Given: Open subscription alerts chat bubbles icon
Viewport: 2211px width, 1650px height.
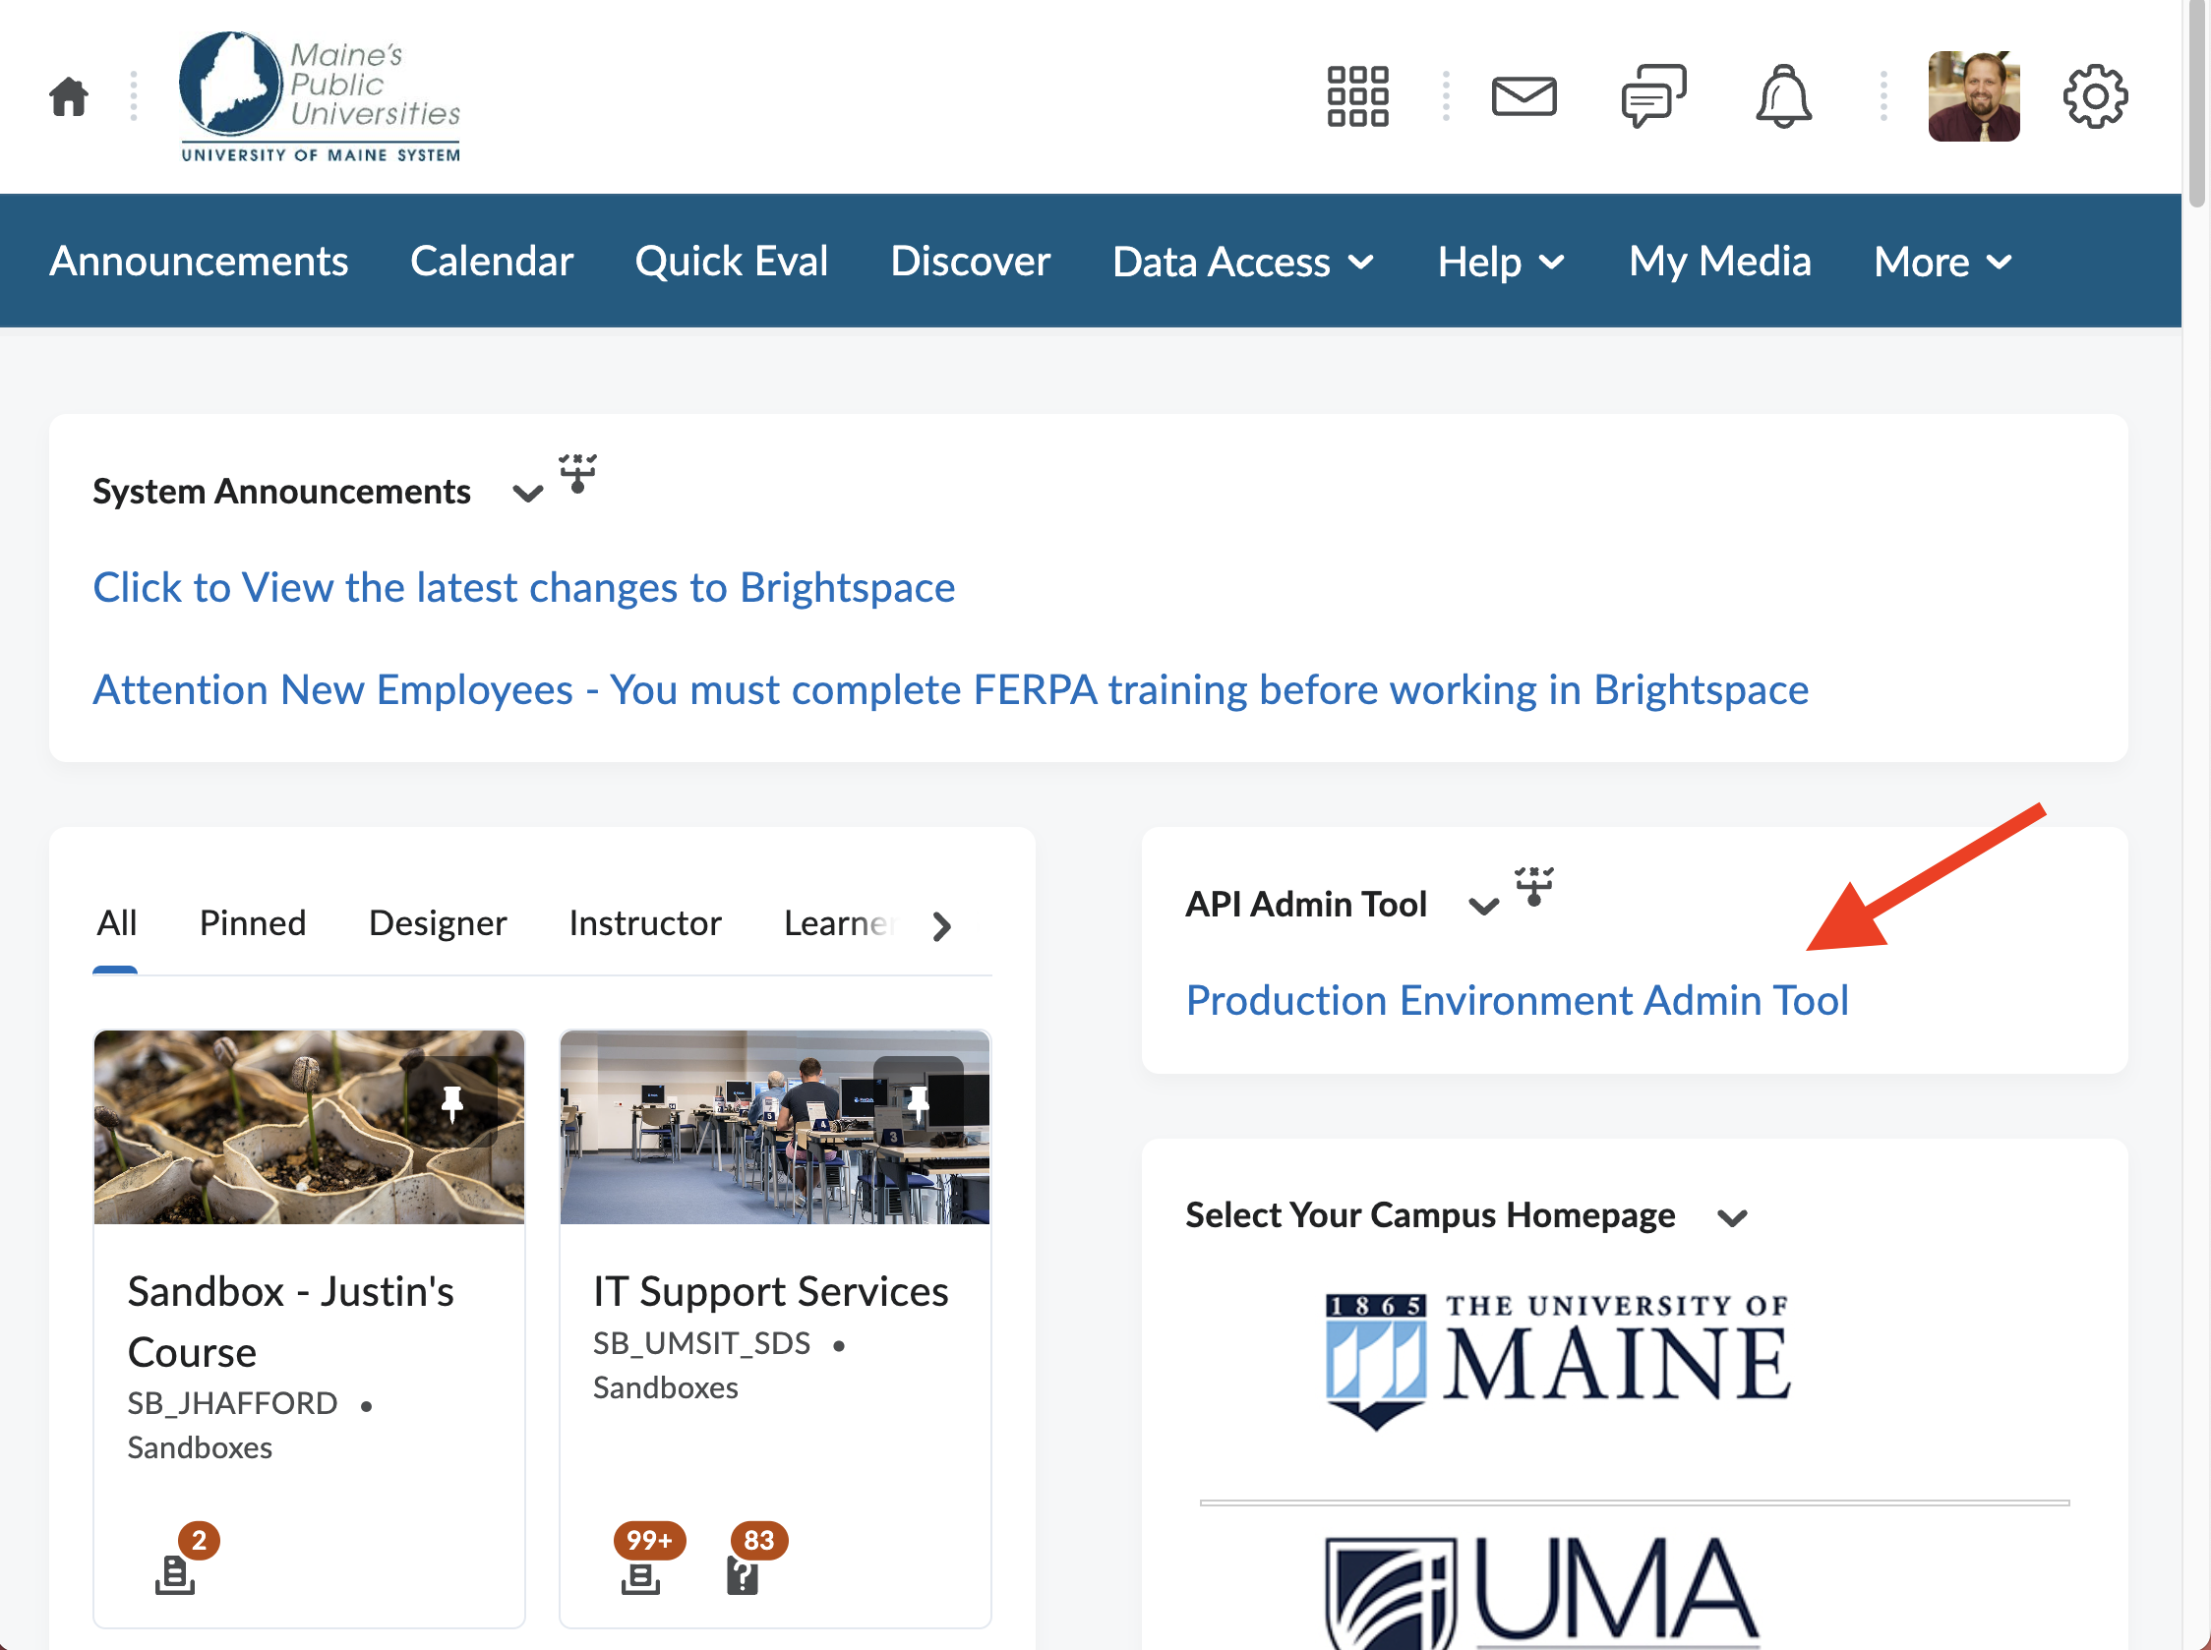Looking at the screenshot, I should coord(1652,97).
